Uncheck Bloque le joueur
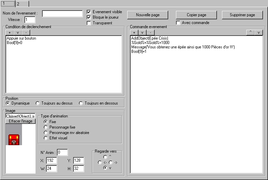The image size is (268, 180). [x=89, y=17]
